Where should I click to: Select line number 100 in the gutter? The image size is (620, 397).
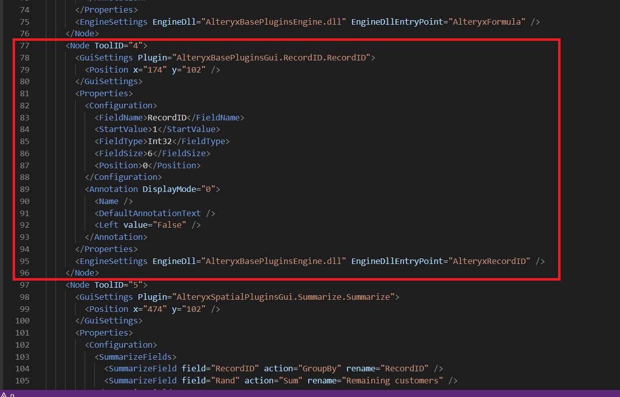click(x=22, y=320)
